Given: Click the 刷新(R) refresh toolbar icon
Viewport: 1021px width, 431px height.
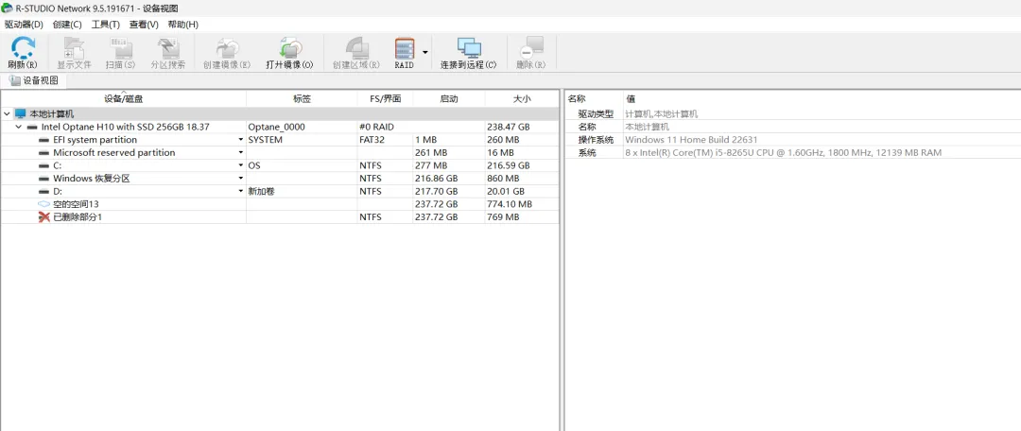Looking at the screenshot, I should (x=23, y=48).
